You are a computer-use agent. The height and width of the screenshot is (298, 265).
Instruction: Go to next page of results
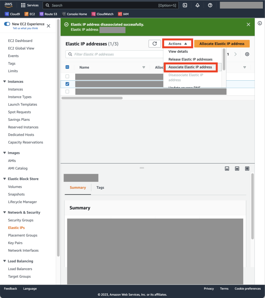tap(236, 54)
